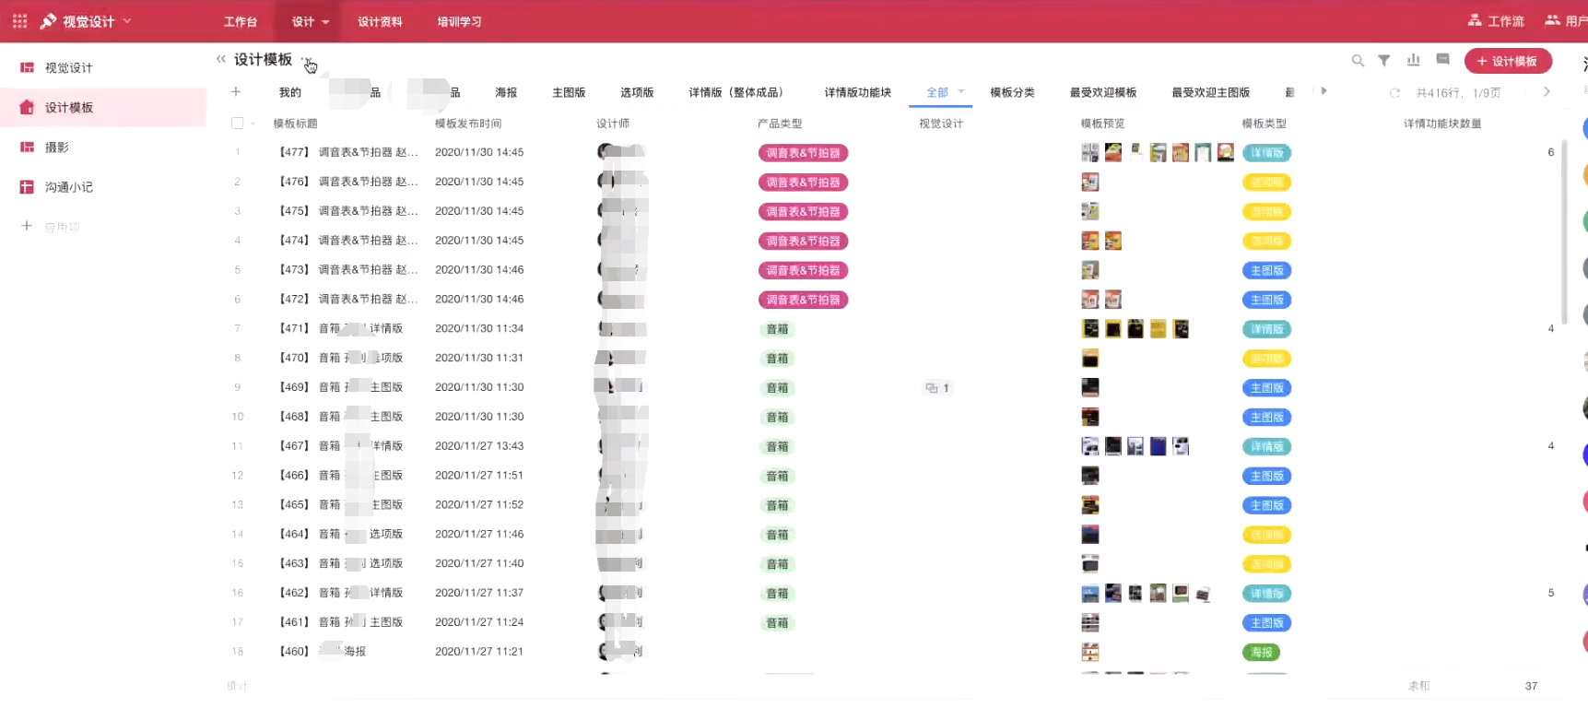Click the 模板类型 column header
This screenshot has height=708, width=1588.
(1264, 124)
